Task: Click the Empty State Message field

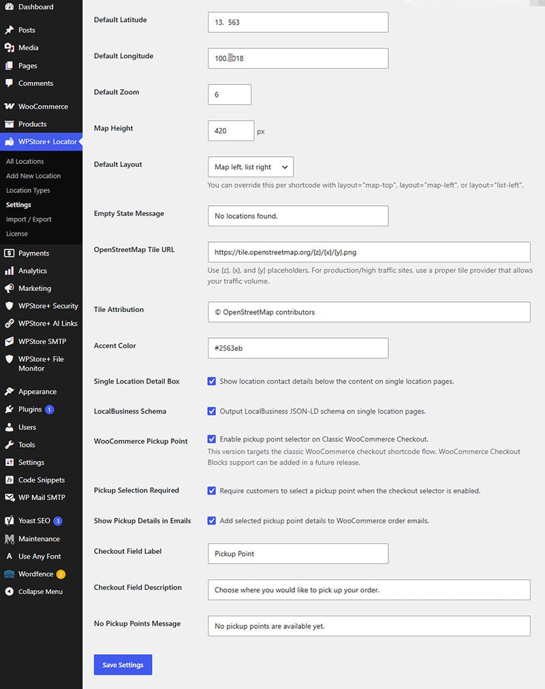Action: (x=298, y=216)
